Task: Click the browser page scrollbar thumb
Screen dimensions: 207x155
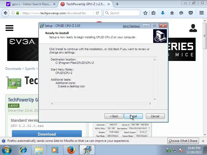Action: pyautogui.click(x=205, y=36)
